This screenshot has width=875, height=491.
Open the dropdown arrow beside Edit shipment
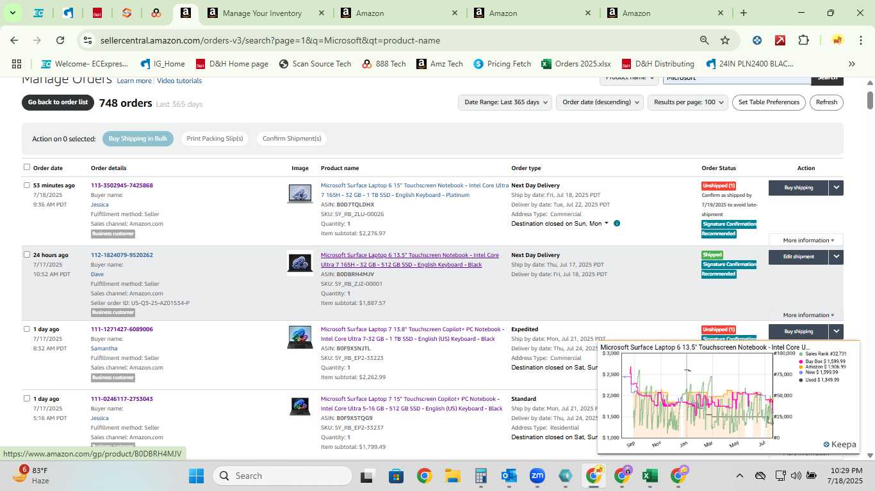836,257
